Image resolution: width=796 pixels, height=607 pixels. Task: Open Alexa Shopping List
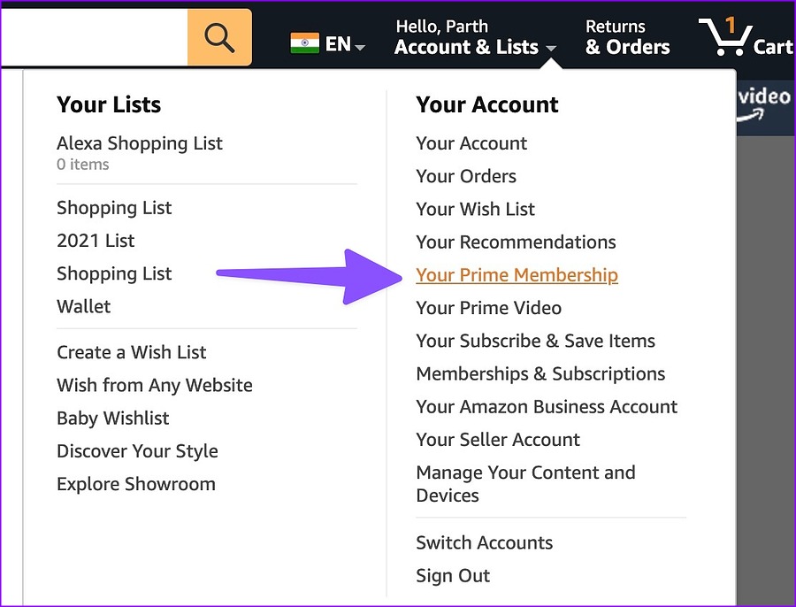[x=140, y=143]
